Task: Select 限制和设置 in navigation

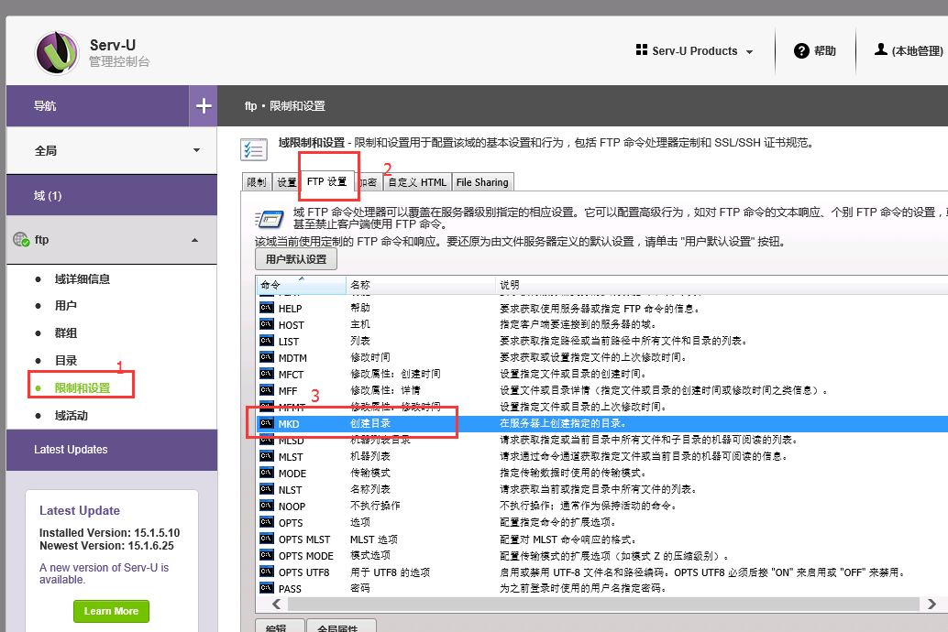Action: [83, 387]
